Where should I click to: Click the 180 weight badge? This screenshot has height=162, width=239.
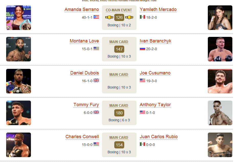119,113
